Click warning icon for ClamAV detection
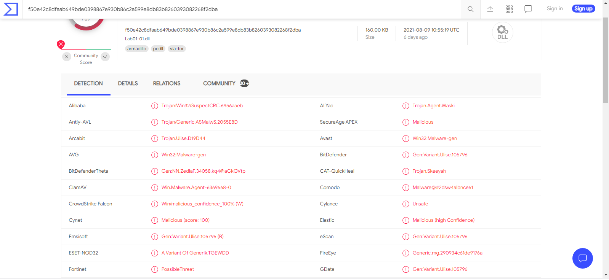Screen dimensions: 609x280 pos(155,188)
